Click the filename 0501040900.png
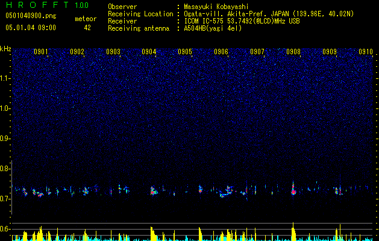The height and width of the screenshot is (241, 379). pos(31,16)
